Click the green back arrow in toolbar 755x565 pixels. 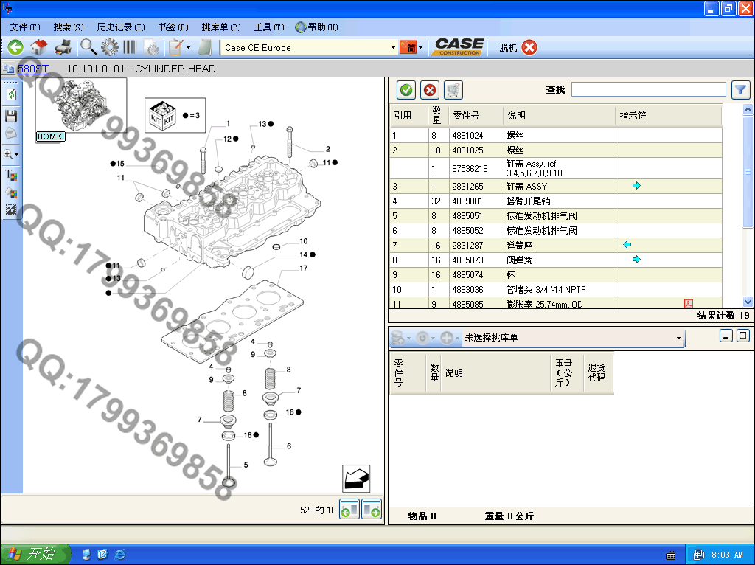[x=15, y=47]
